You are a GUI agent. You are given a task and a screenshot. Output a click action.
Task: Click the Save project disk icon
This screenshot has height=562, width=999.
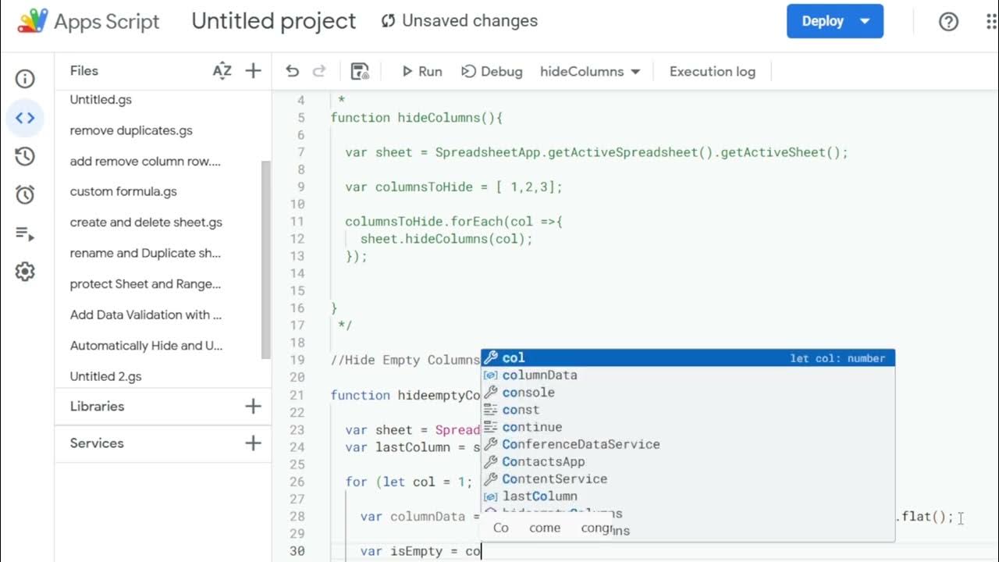[360, 72]
